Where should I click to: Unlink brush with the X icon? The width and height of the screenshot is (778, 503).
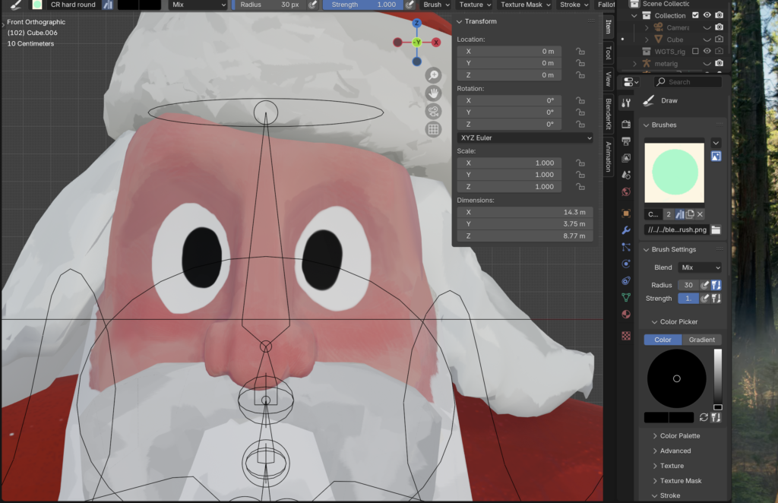700,214
